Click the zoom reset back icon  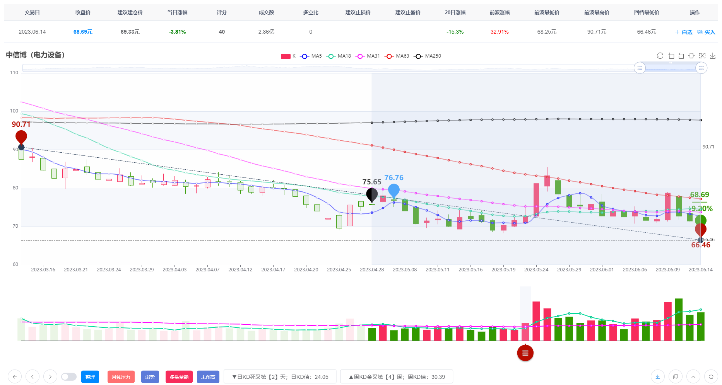(x=681, y=56)
